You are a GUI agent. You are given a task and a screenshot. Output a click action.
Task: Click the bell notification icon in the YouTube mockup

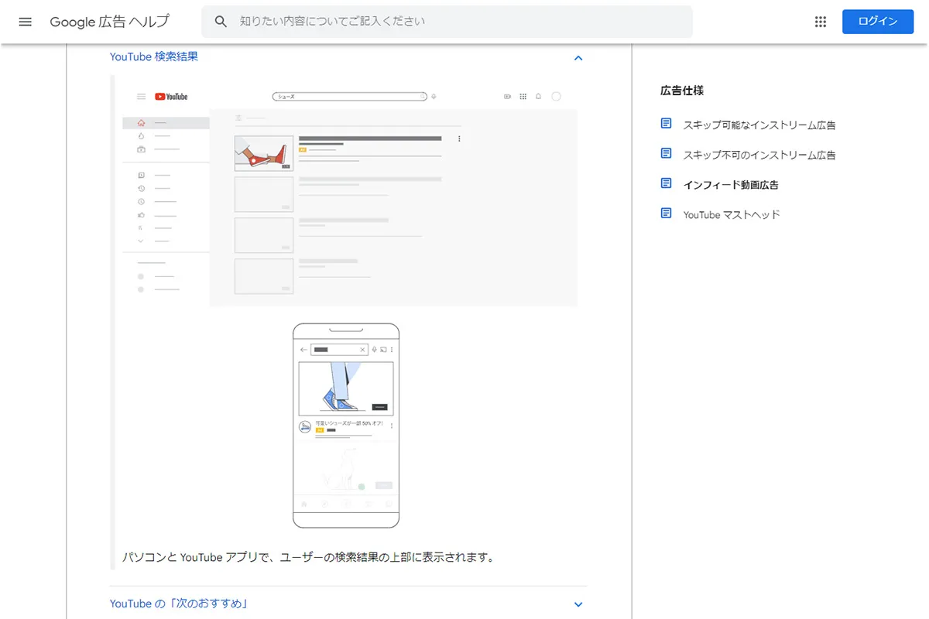coord(538,97)
